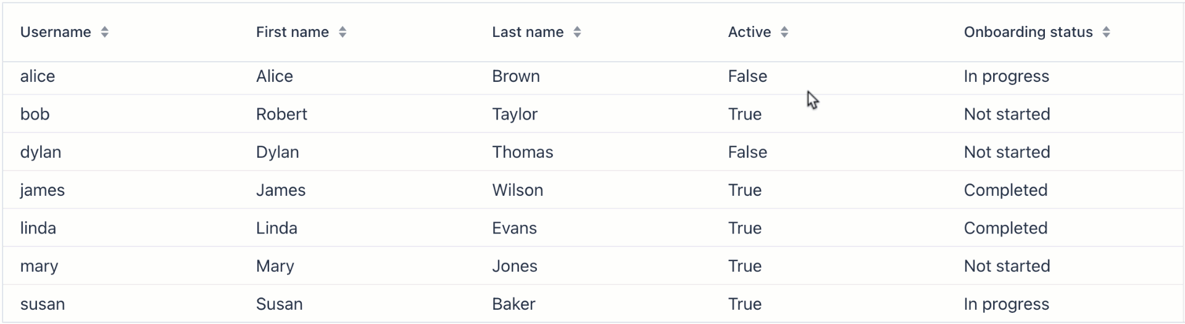Click the Active column sort icon
Screen dimensions: 1185x324
[784, 32]
